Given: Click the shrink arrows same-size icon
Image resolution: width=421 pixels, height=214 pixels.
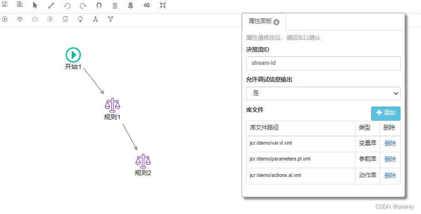Looking at the screenshot, I should click(163, 5).
